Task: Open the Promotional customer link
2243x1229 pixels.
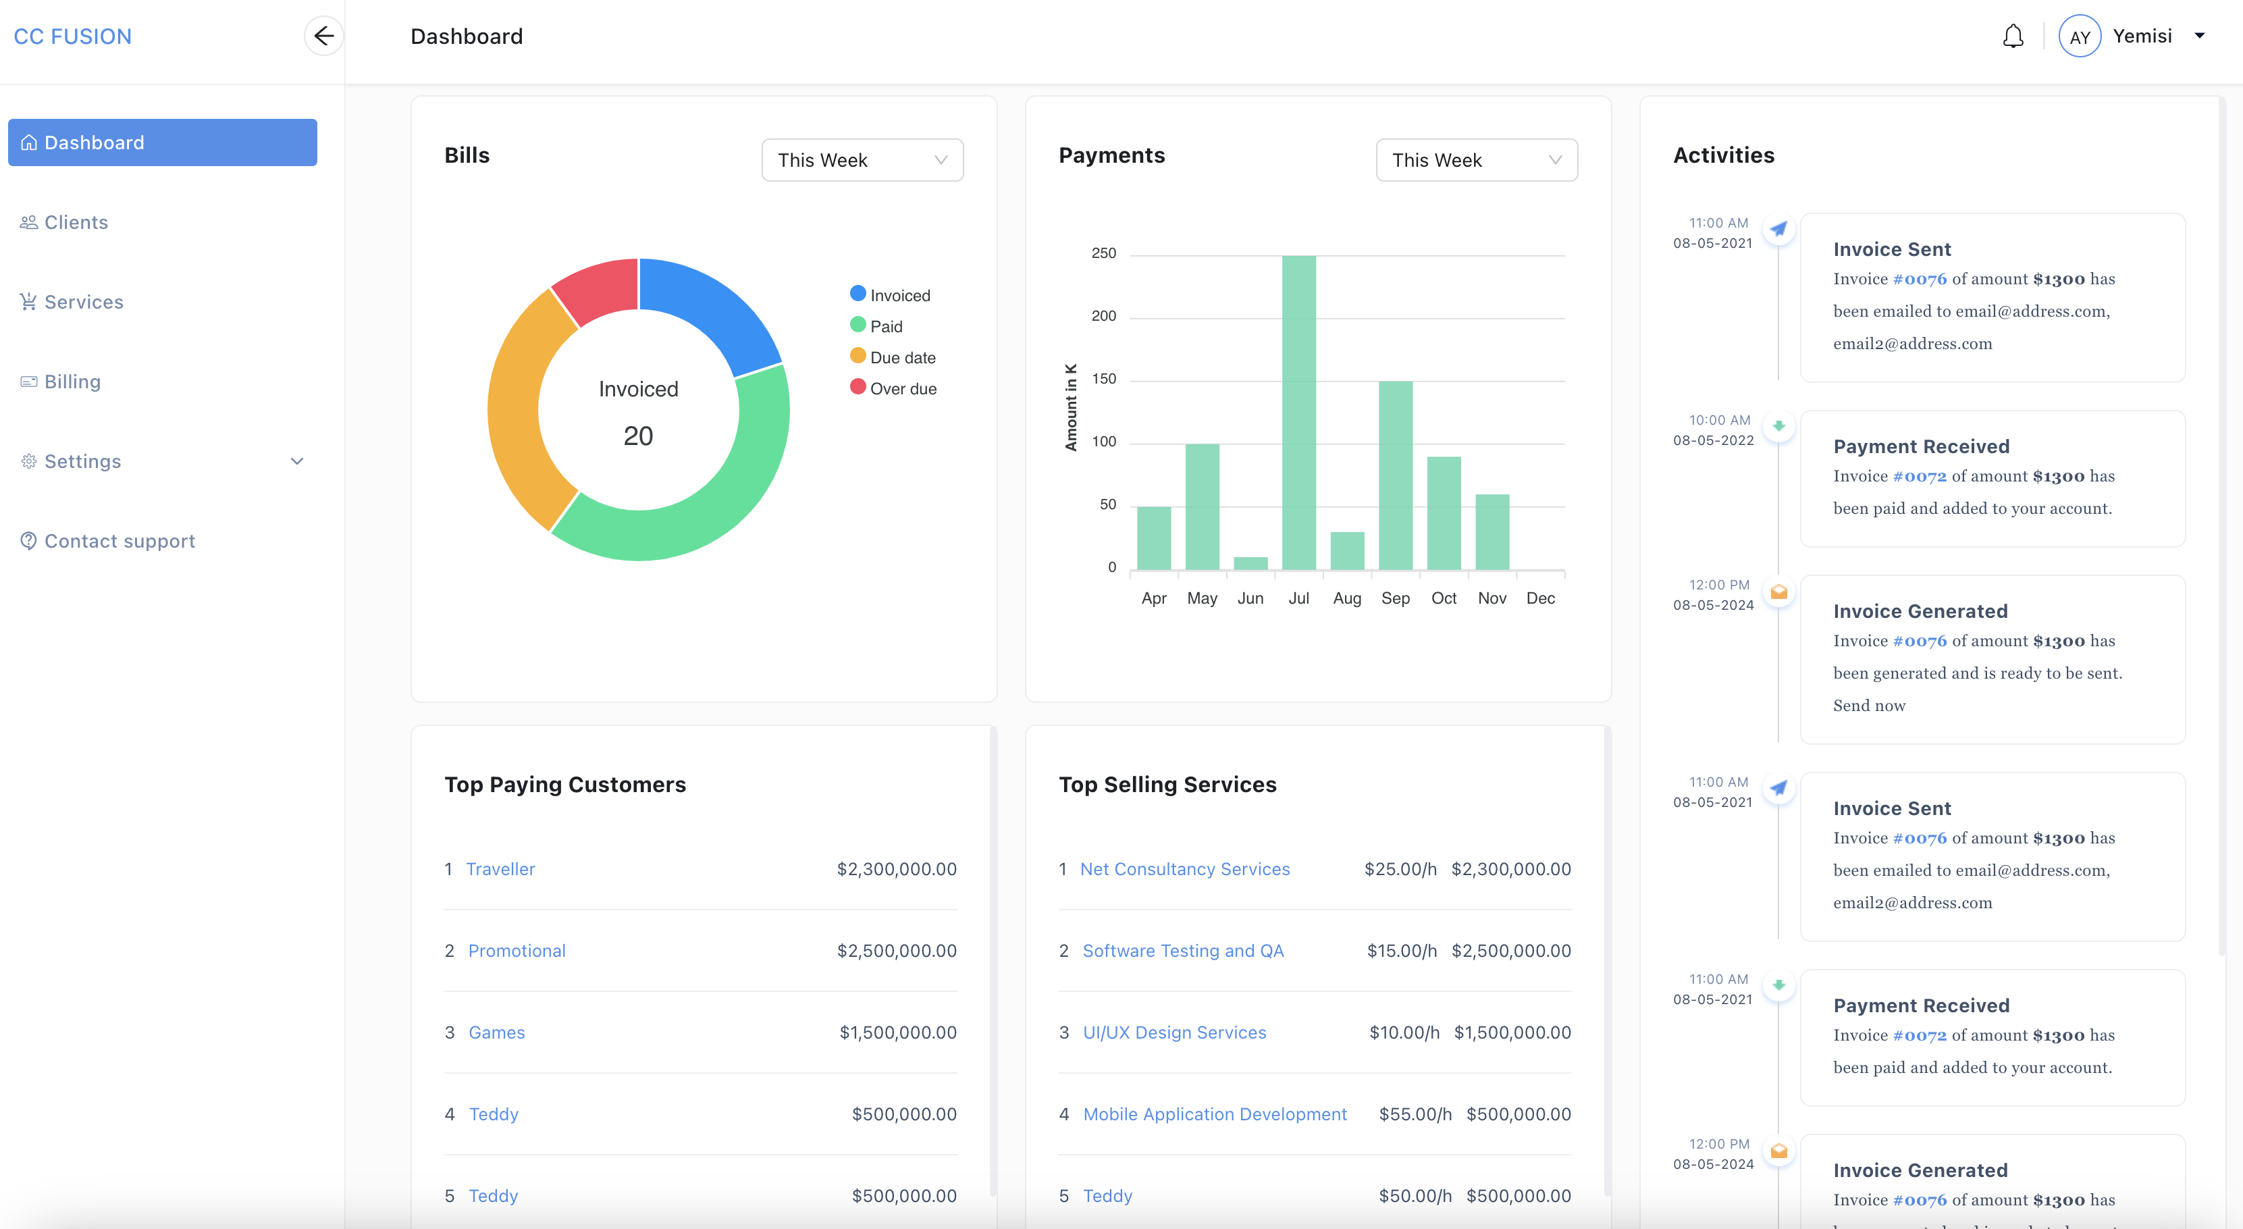Action: coord(517,950)
